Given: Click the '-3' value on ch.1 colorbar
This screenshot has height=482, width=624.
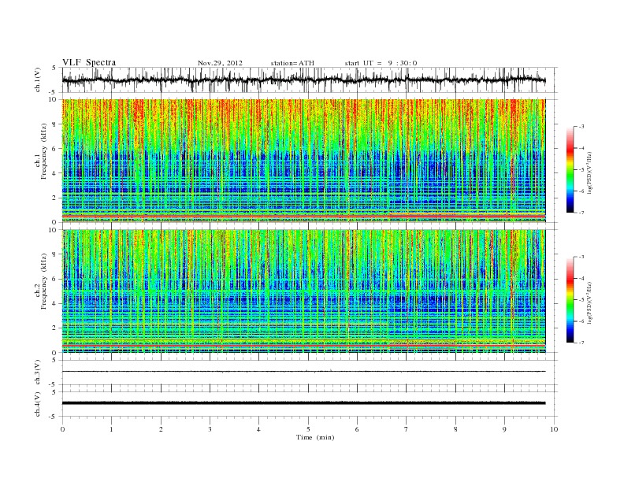Looking at the screenshot, I should [x=581, y=127].
